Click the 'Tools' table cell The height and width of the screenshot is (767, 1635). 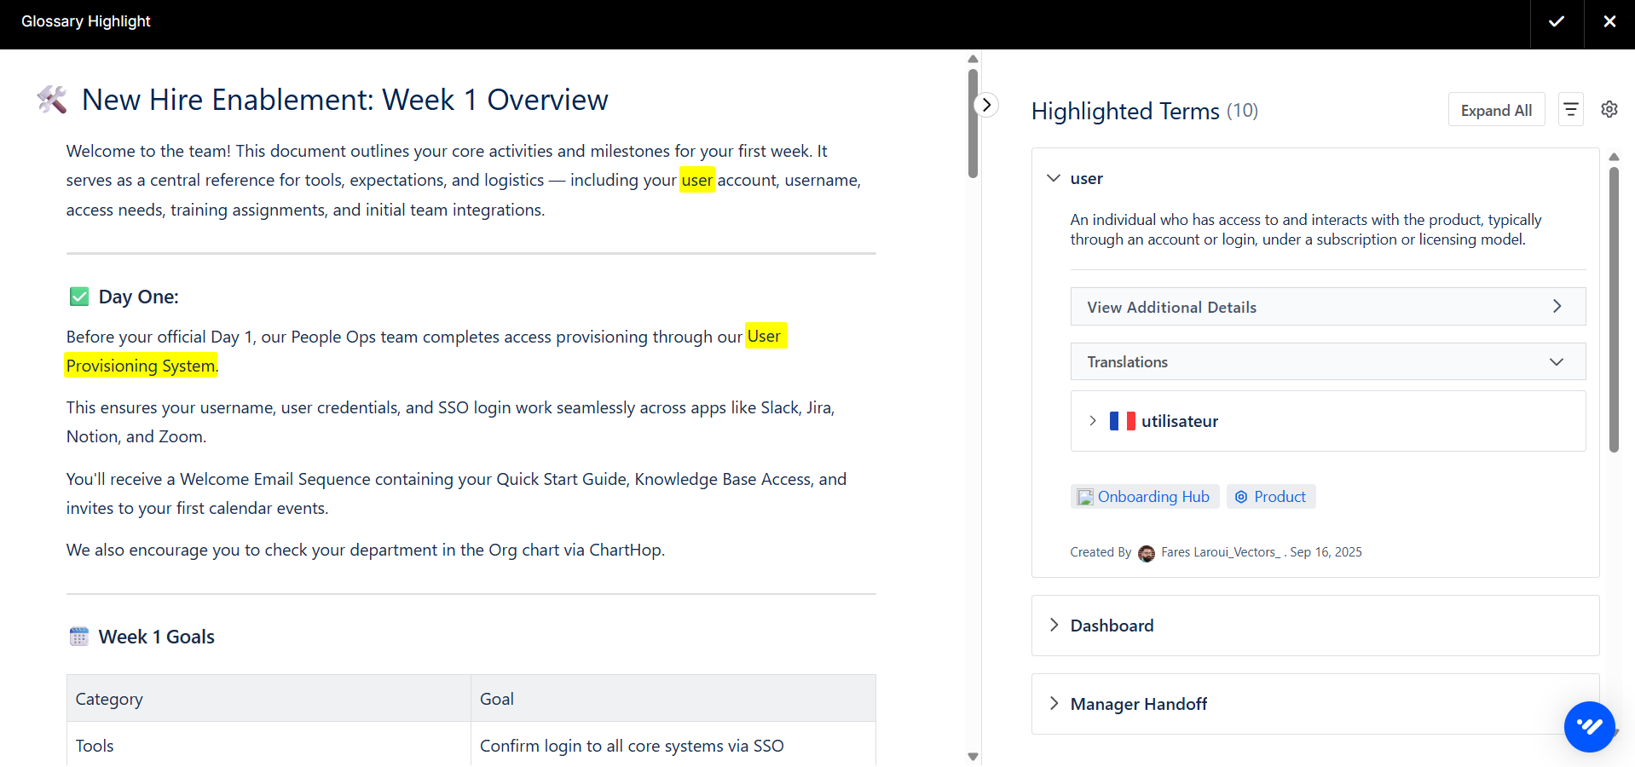[269, 746]
